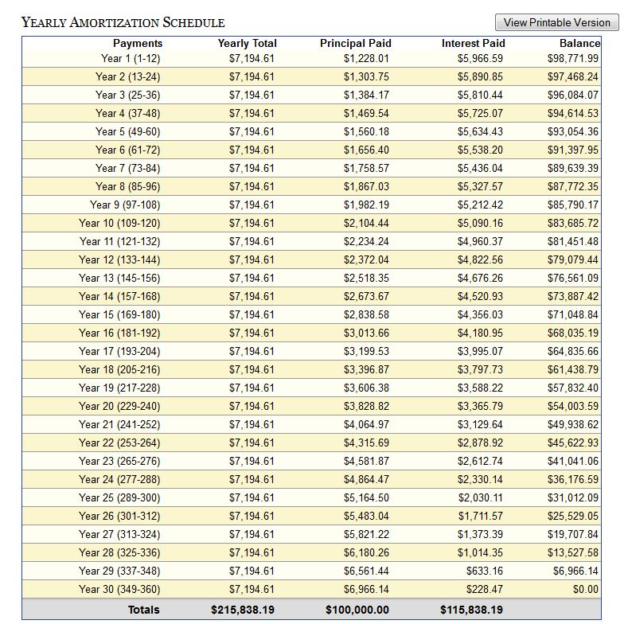
Task: Click the final $0.00 balance cell
Action: tap(587, 589)
